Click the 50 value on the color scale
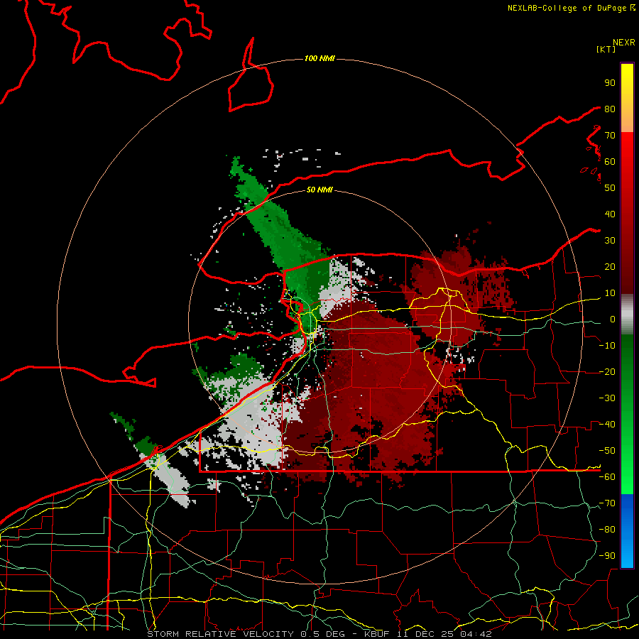 610,188
